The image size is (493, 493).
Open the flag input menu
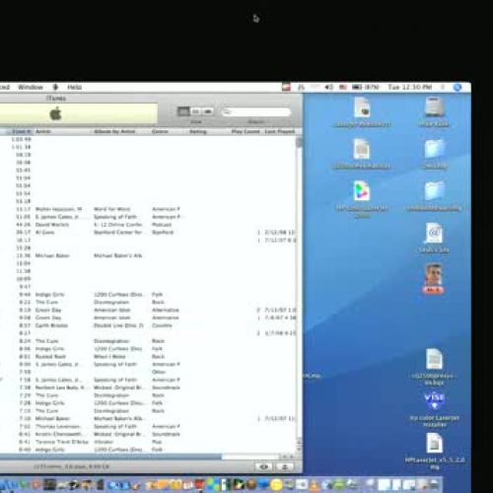coord(343,87)
